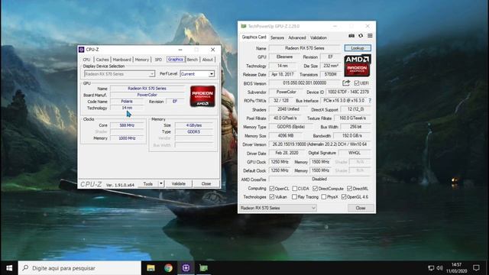The width and height of the screenshot is (489, 275).
Task: Click the CPU-Z Validate button
Action: click(x=179, y=183)
